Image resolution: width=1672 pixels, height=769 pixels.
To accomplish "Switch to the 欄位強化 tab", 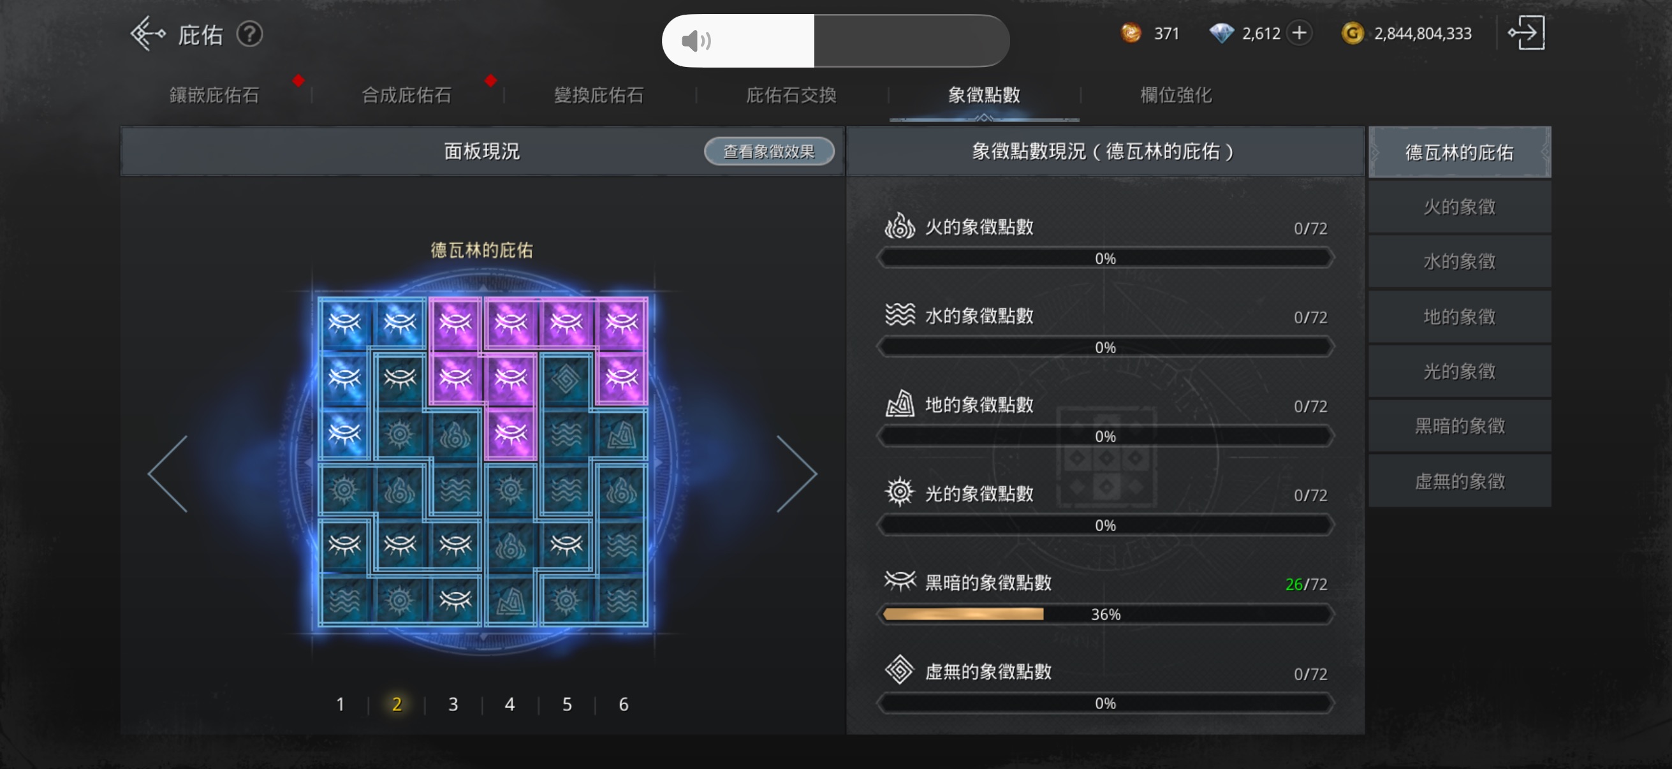I will point(1175,96).
